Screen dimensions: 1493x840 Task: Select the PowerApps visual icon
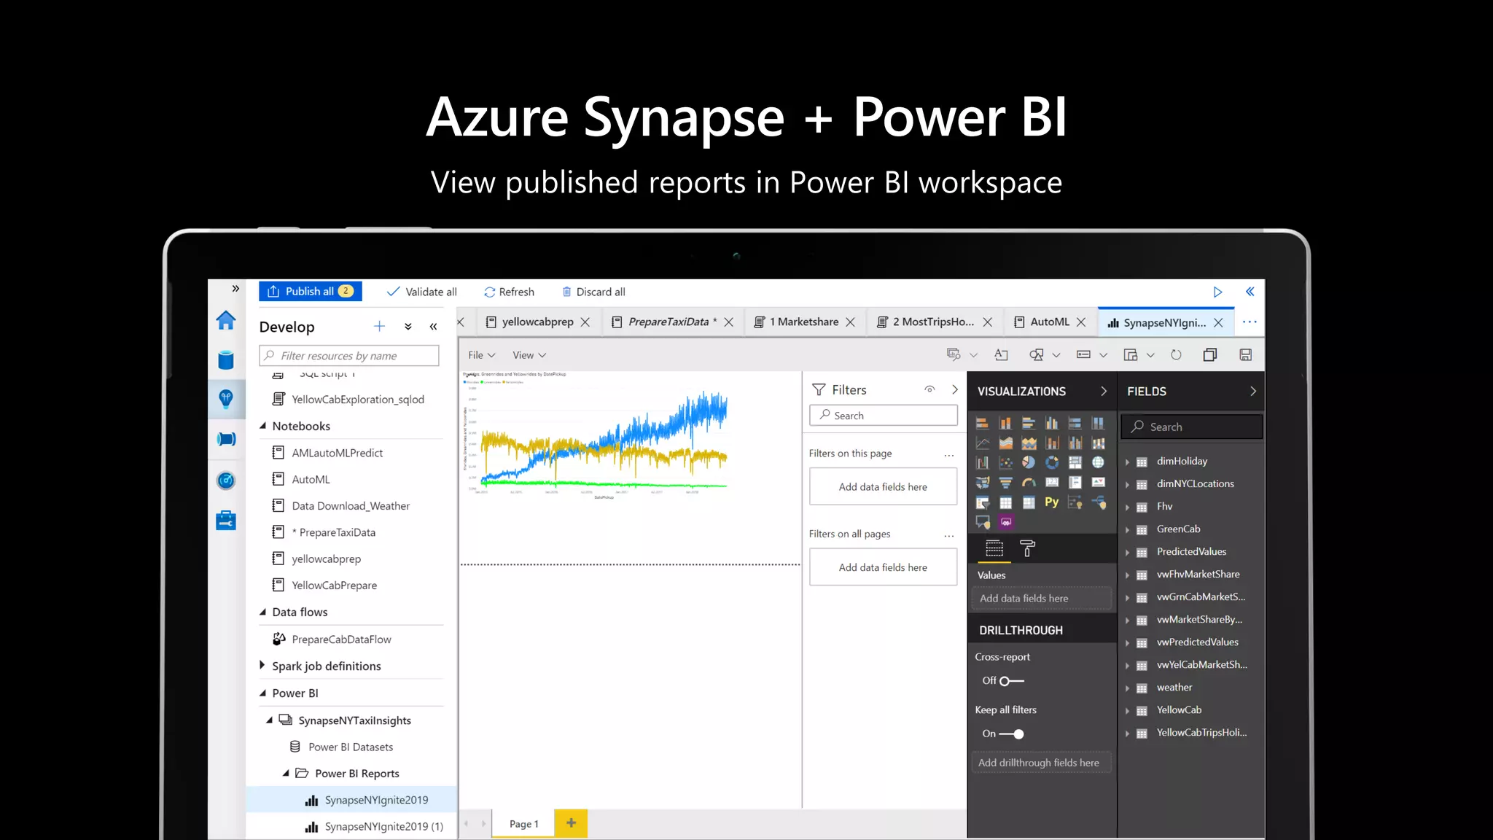1006,522
